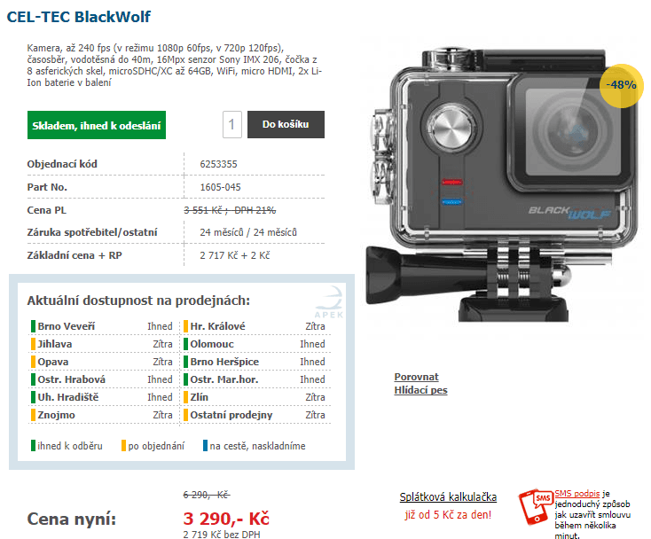Click the yellow -48% discount badge
The height and width of the screenshot is (539, 651).
pyautogui.click(x=621, y=85)
